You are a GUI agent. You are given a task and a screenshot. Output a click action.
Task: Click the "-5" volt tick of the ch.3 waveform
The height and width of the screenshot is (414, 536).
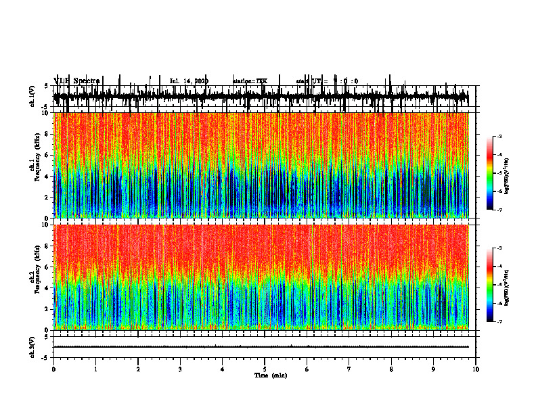pos(45,358)
